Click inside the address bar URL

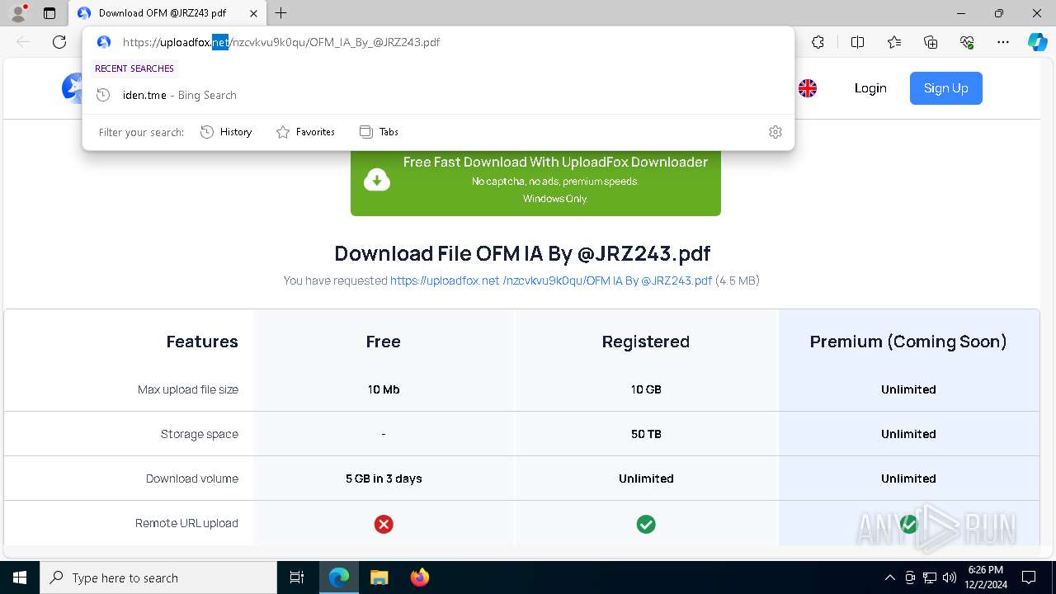pos(281,42)
